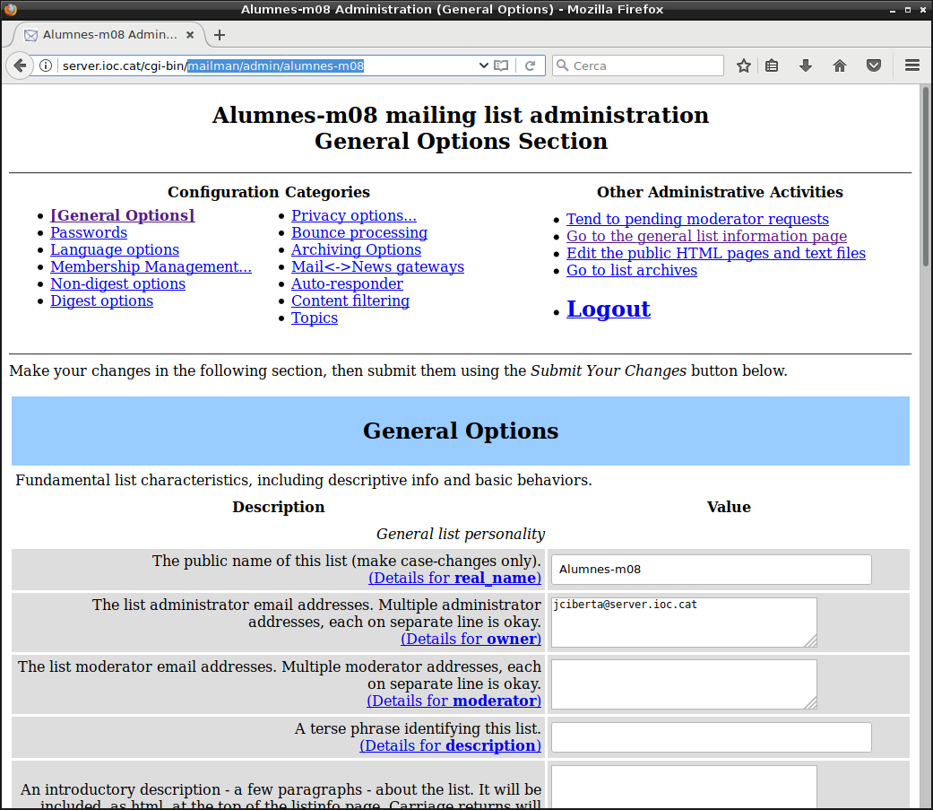
Task: Open a new tab with the plus button
Action: click(220, 35)
